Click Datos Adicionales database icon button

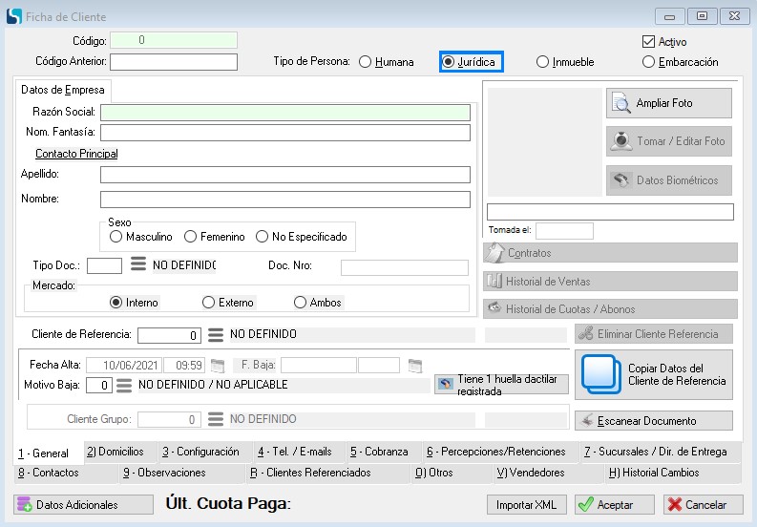point(83,504)
